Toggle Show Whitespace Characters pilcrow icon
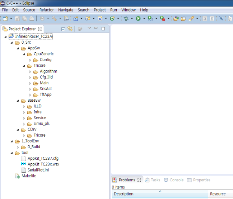233x199 pixels. tap(212, 18)
